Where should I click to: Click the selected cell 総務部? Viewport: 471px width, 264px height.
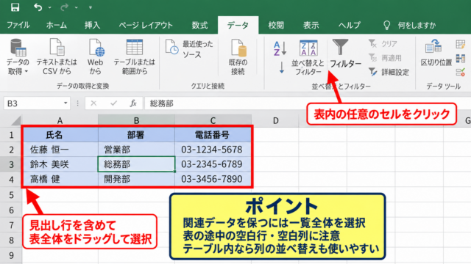tap(136, 164)
